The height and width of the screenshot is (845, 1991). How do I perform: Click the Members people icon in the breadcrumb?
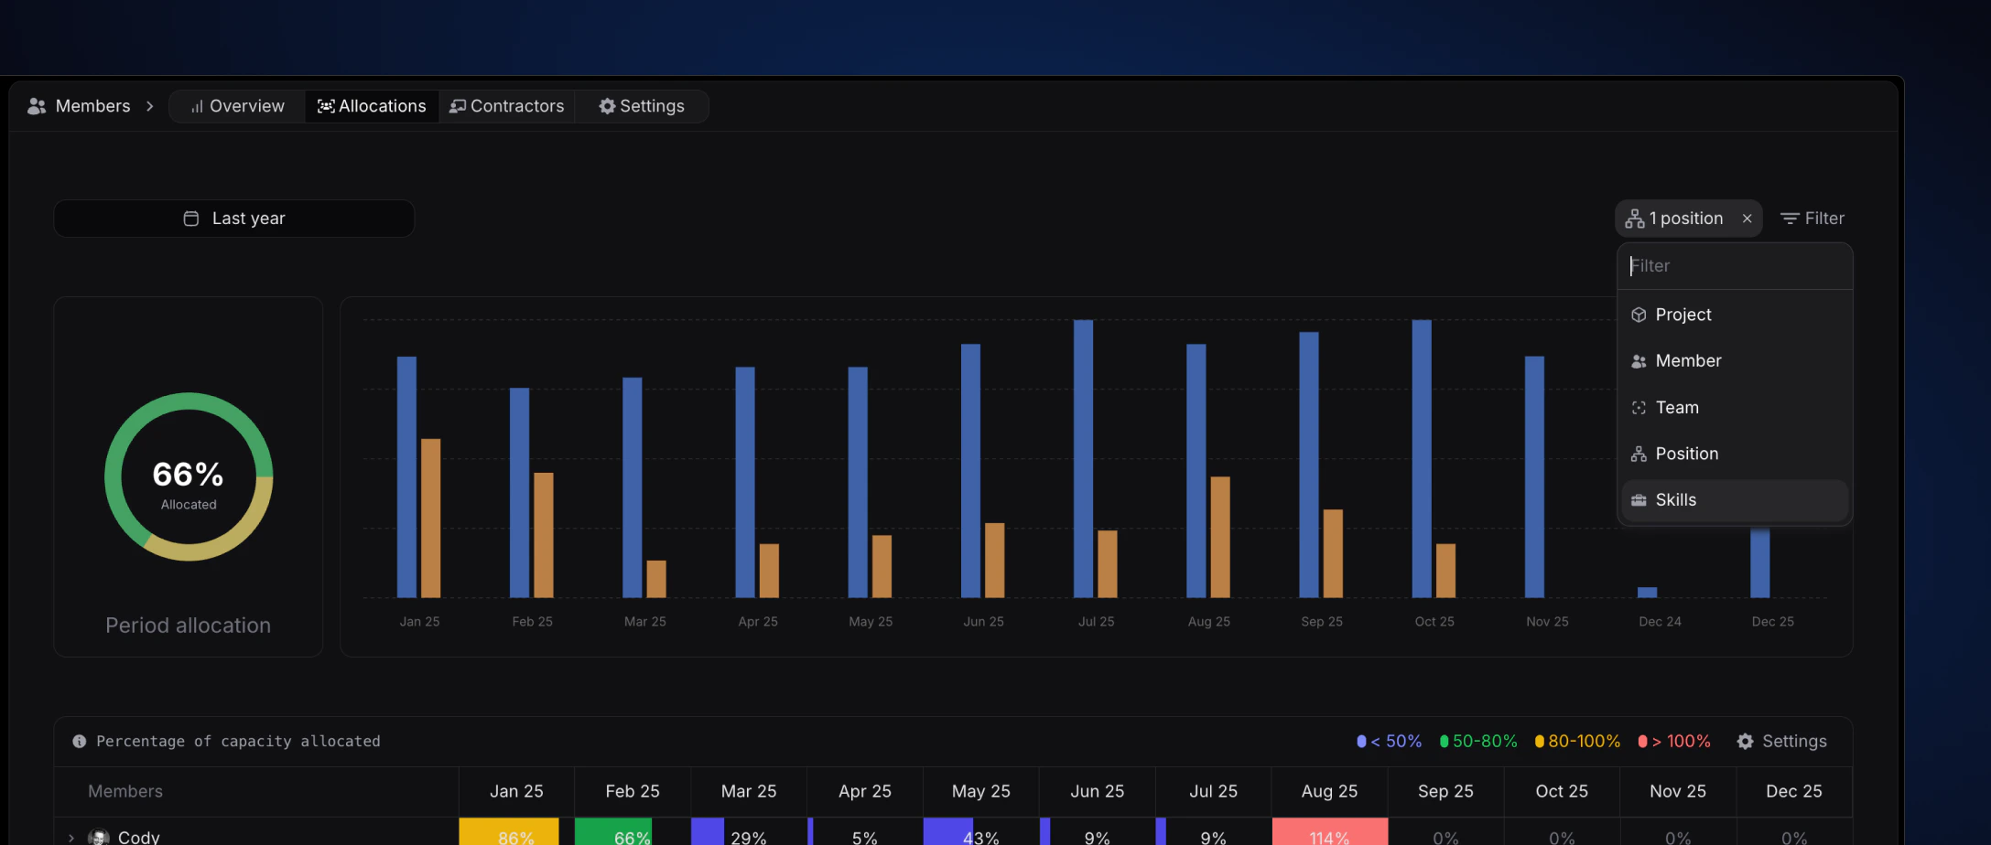pyautogui.click(x=36, y=105)
